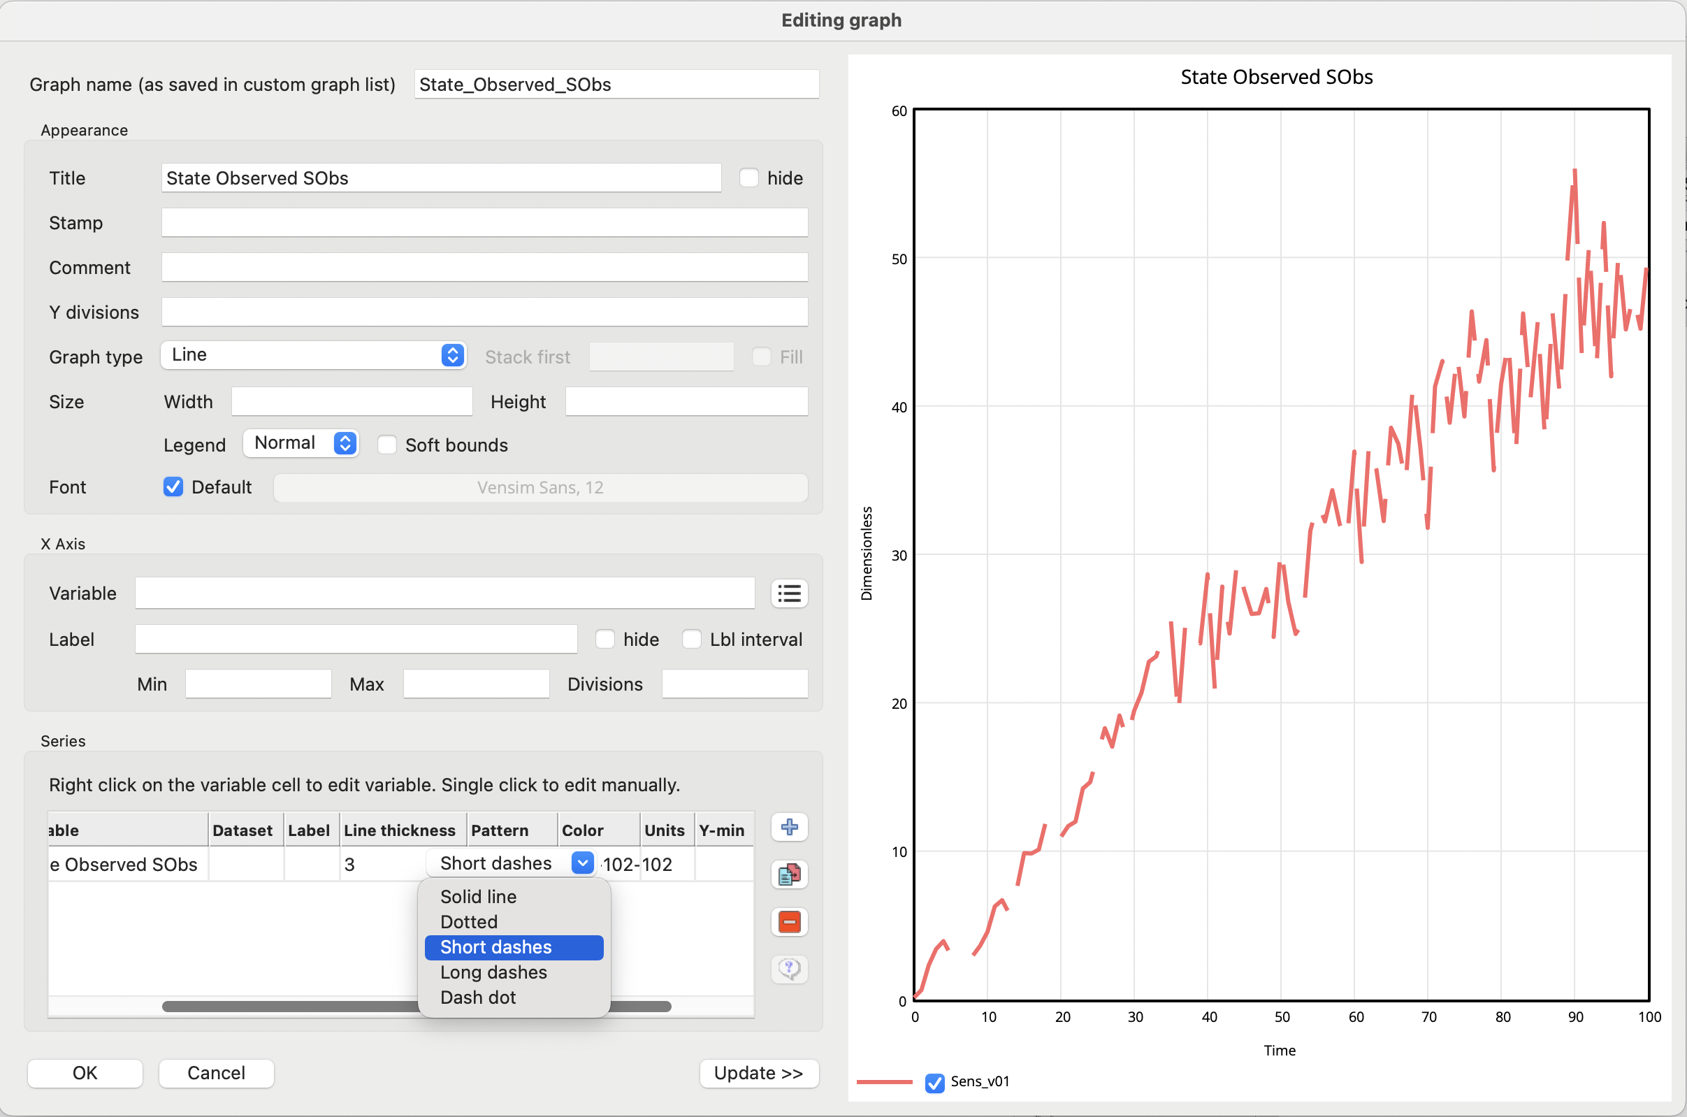Viewport: 1687px width, 1117px height.
Task: Click the Line thickness cell showing 3
Action: tap(383, 864)
